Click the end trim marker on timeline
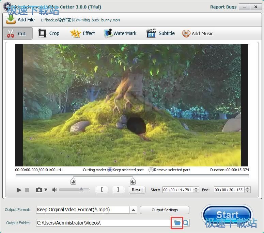This screenshot has width=264, height=233. pyautogui.click(x=133, y=181)
